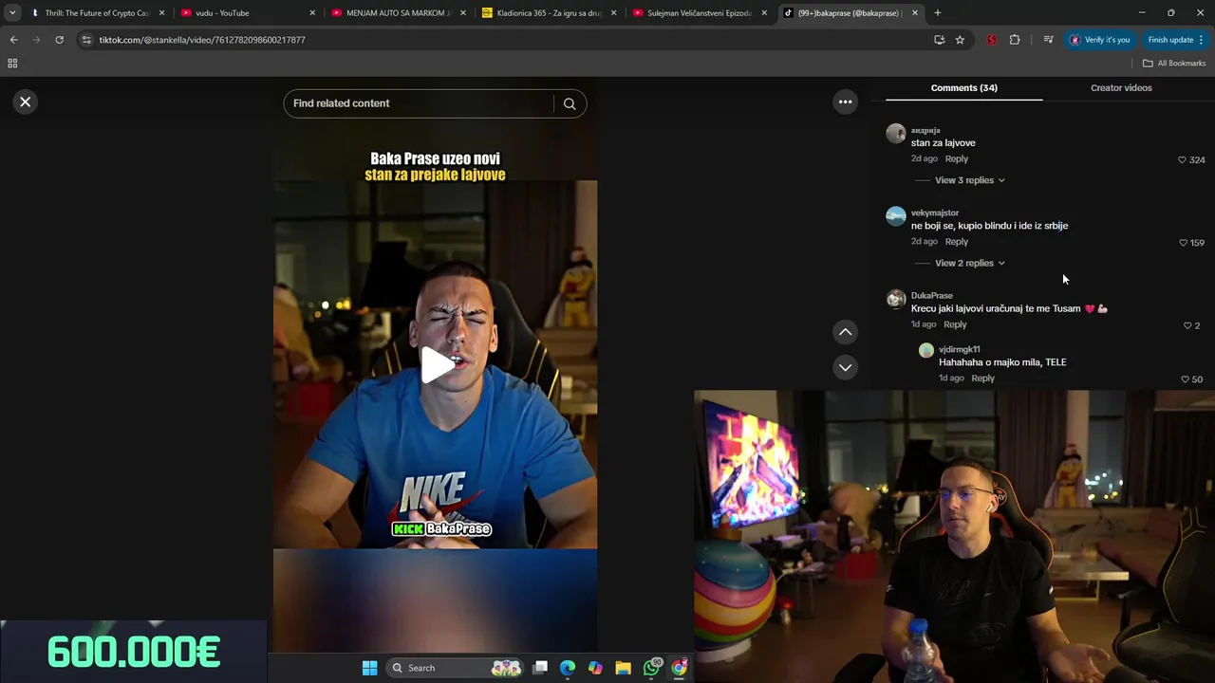Open Windows Start menu

369,668
